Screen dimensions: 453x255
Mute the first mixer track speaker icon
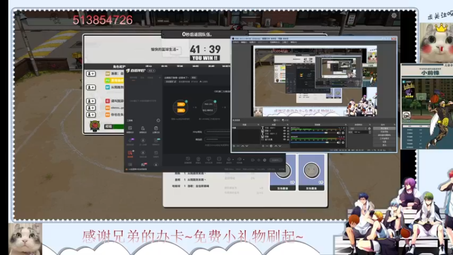(339, 133)
